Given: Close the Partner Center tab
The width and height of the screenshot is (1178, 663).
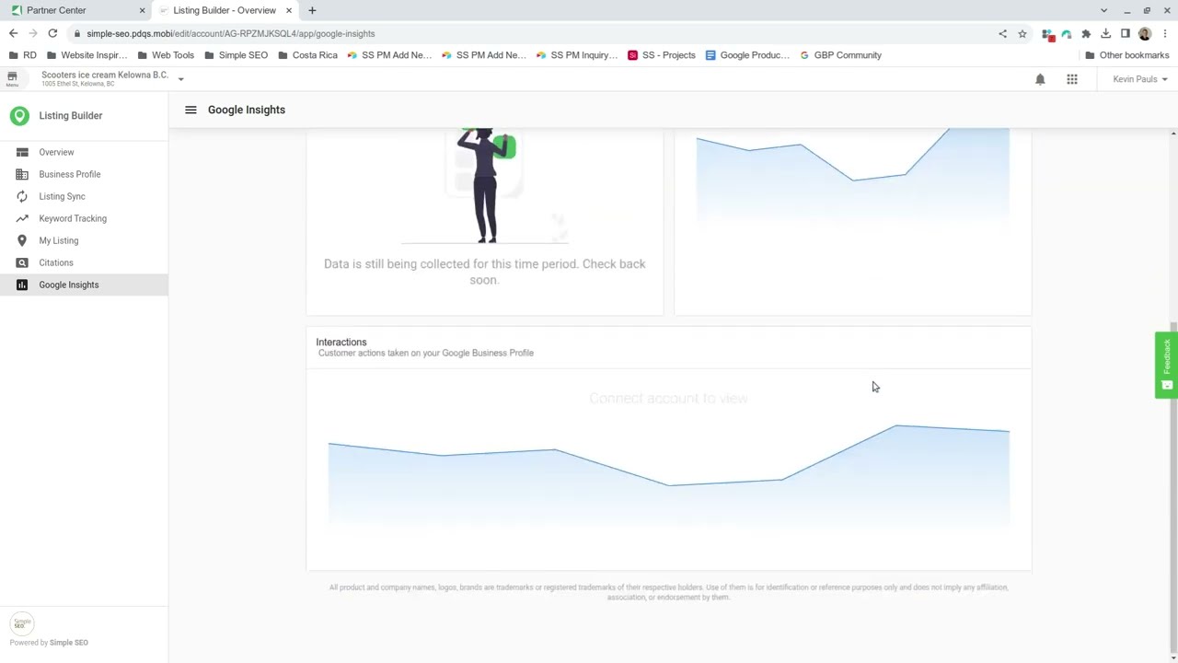Looking at the screenshot, I should (x=142, y=10).
